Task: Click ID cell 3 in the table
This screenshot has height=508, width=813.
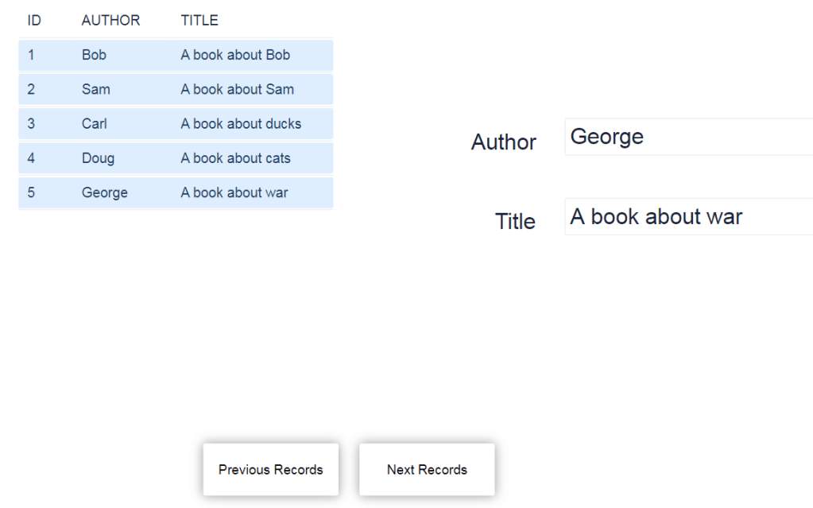Action: coord(31,124)
